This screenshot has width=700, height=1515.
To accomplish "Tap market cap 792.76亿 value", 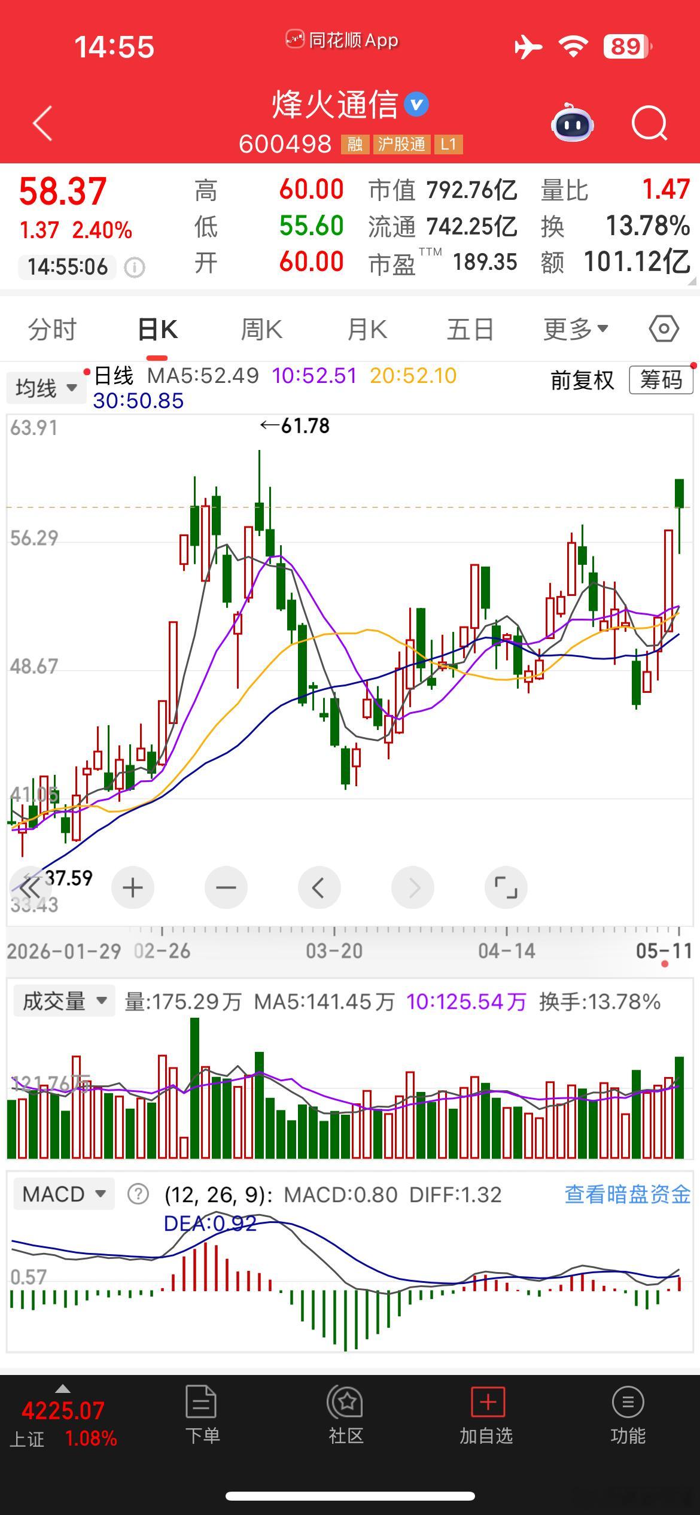I will [472, 190].
